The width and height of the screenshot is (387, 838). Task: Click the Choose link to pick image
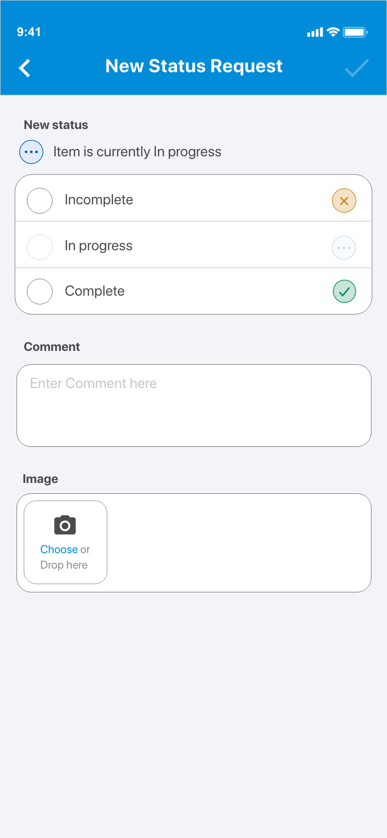pyautogui.click(x=59, y=550)
